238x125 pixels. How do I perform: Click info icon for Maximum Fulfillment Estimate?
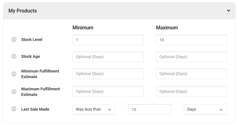14,92
